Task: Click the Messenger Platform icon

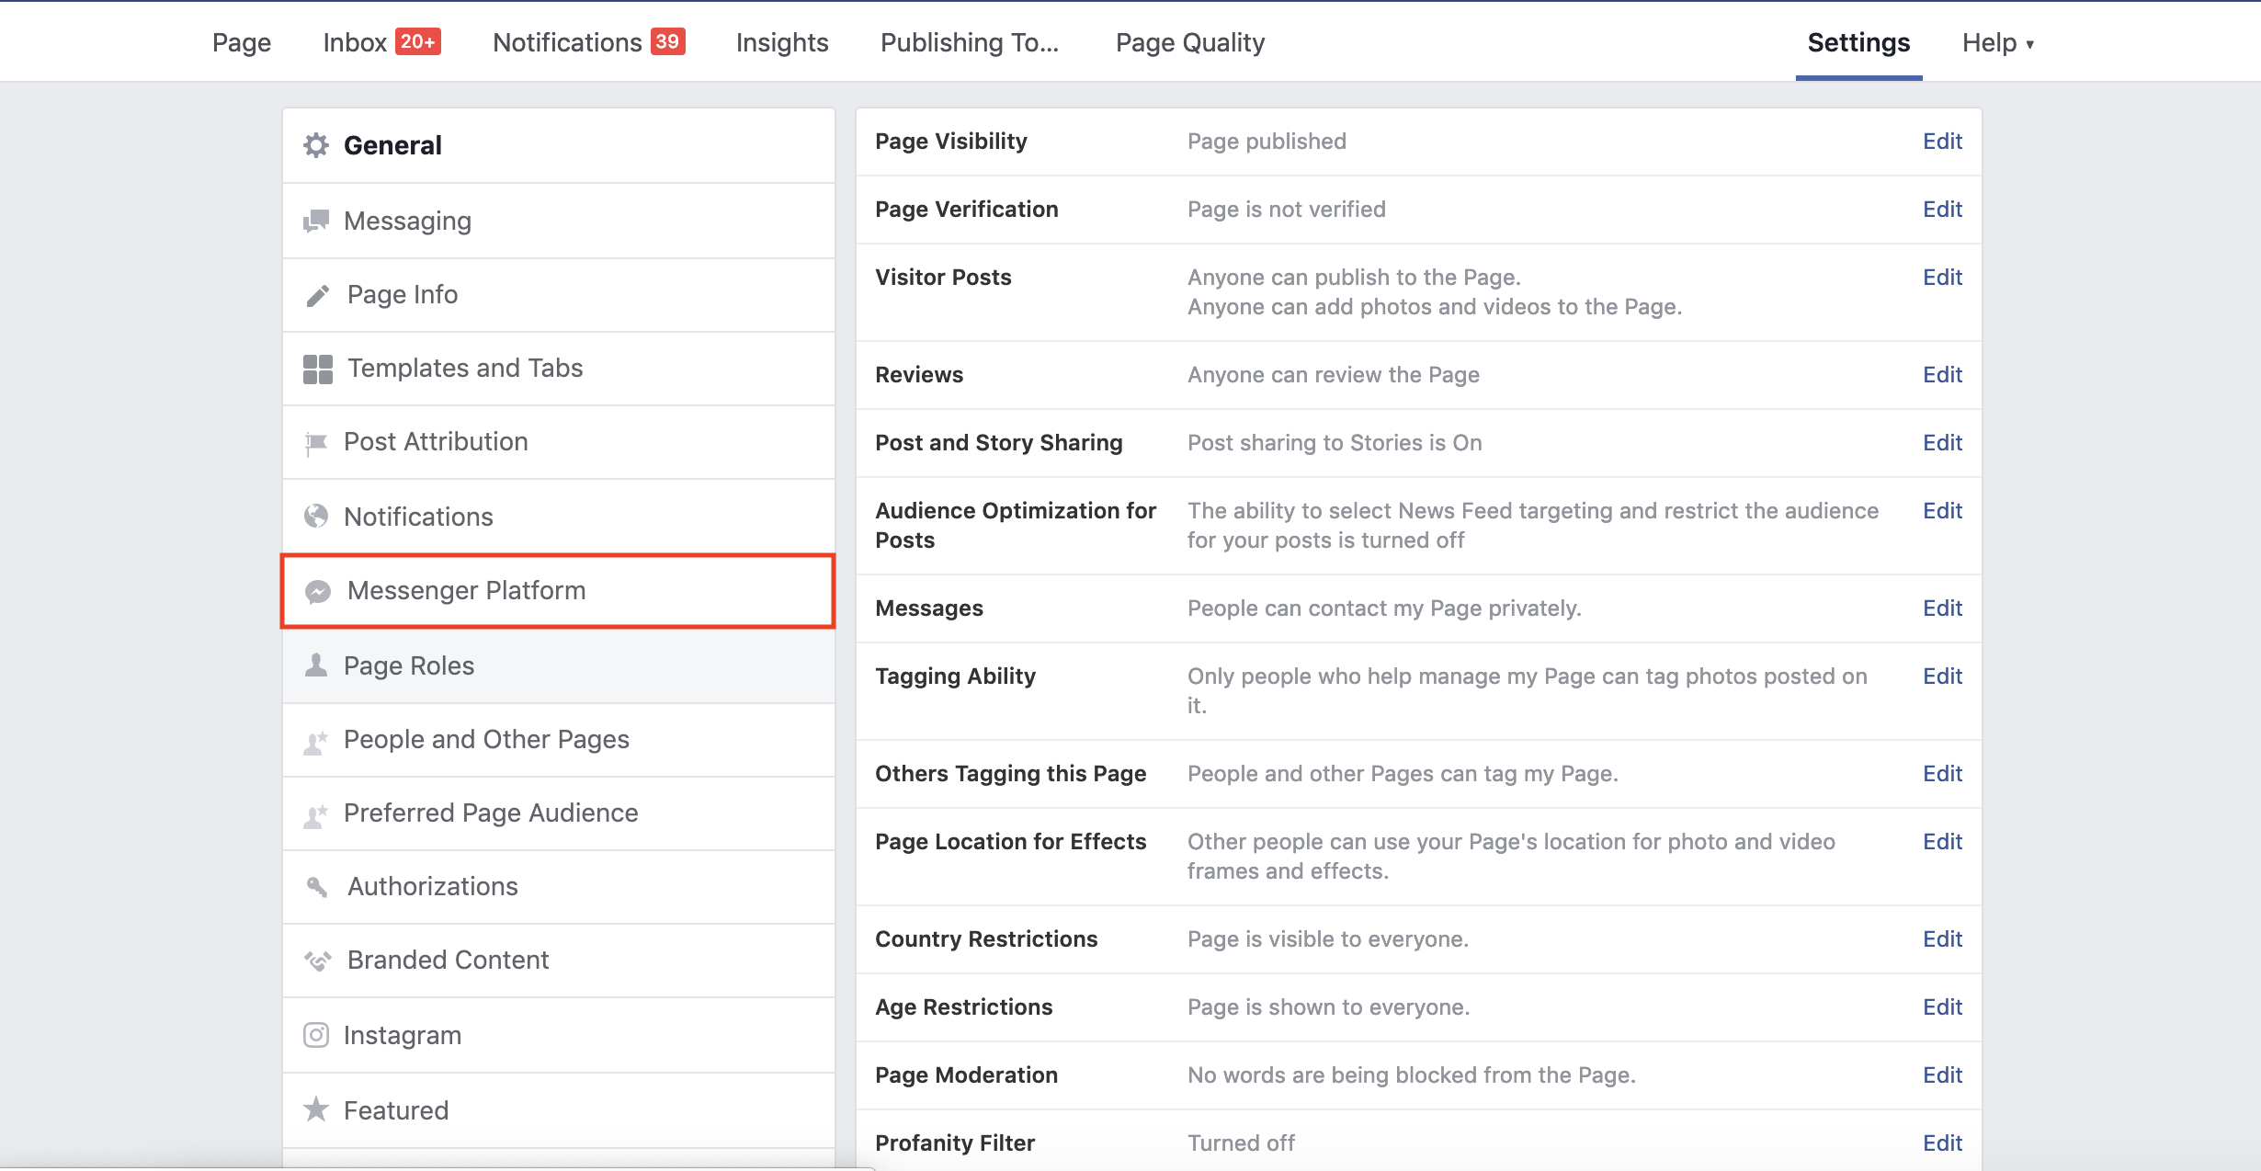Action: pyautogui.click(x=318, y=591)
